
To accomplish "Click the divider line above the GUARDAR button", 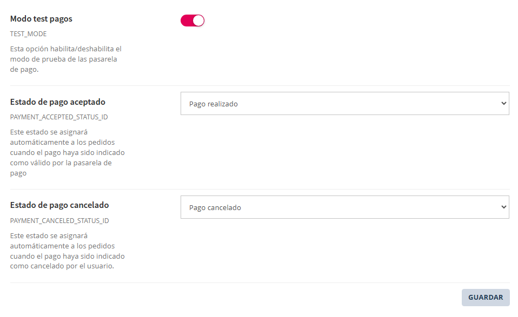I will point(260,282).
